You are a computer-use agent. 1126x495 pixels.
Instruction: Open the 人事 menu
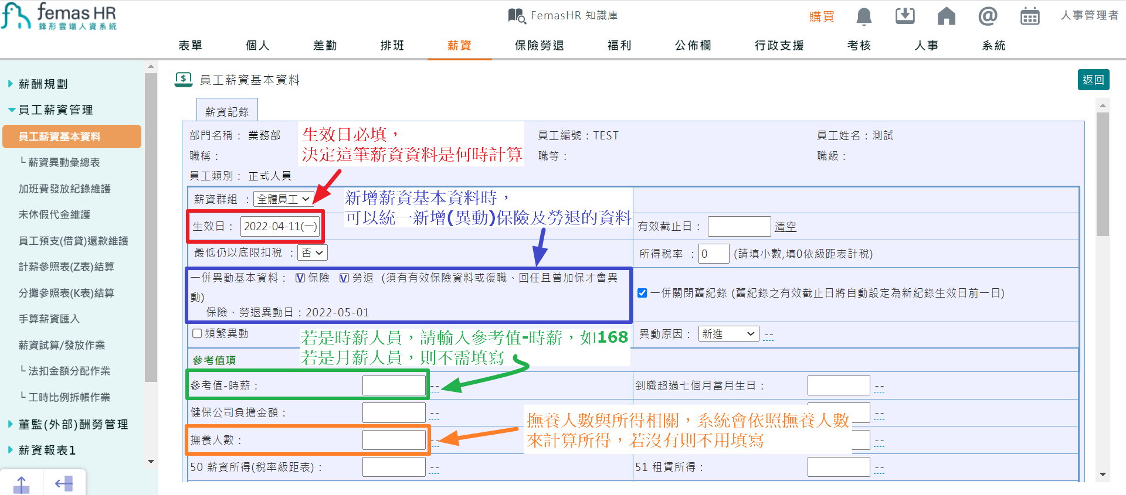(927, 46)
